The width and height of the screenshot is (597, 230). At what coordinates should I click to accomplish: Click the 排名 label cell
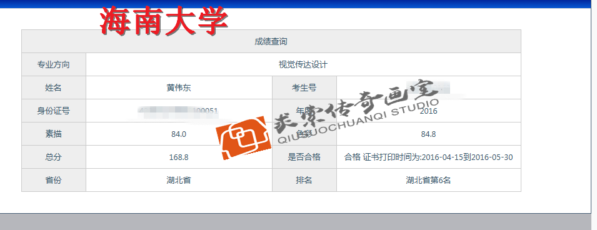[x=304, y=181]
